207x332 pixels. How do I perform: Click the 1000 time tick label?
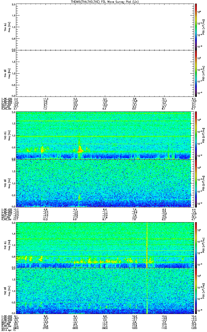[x=134, y=328]
